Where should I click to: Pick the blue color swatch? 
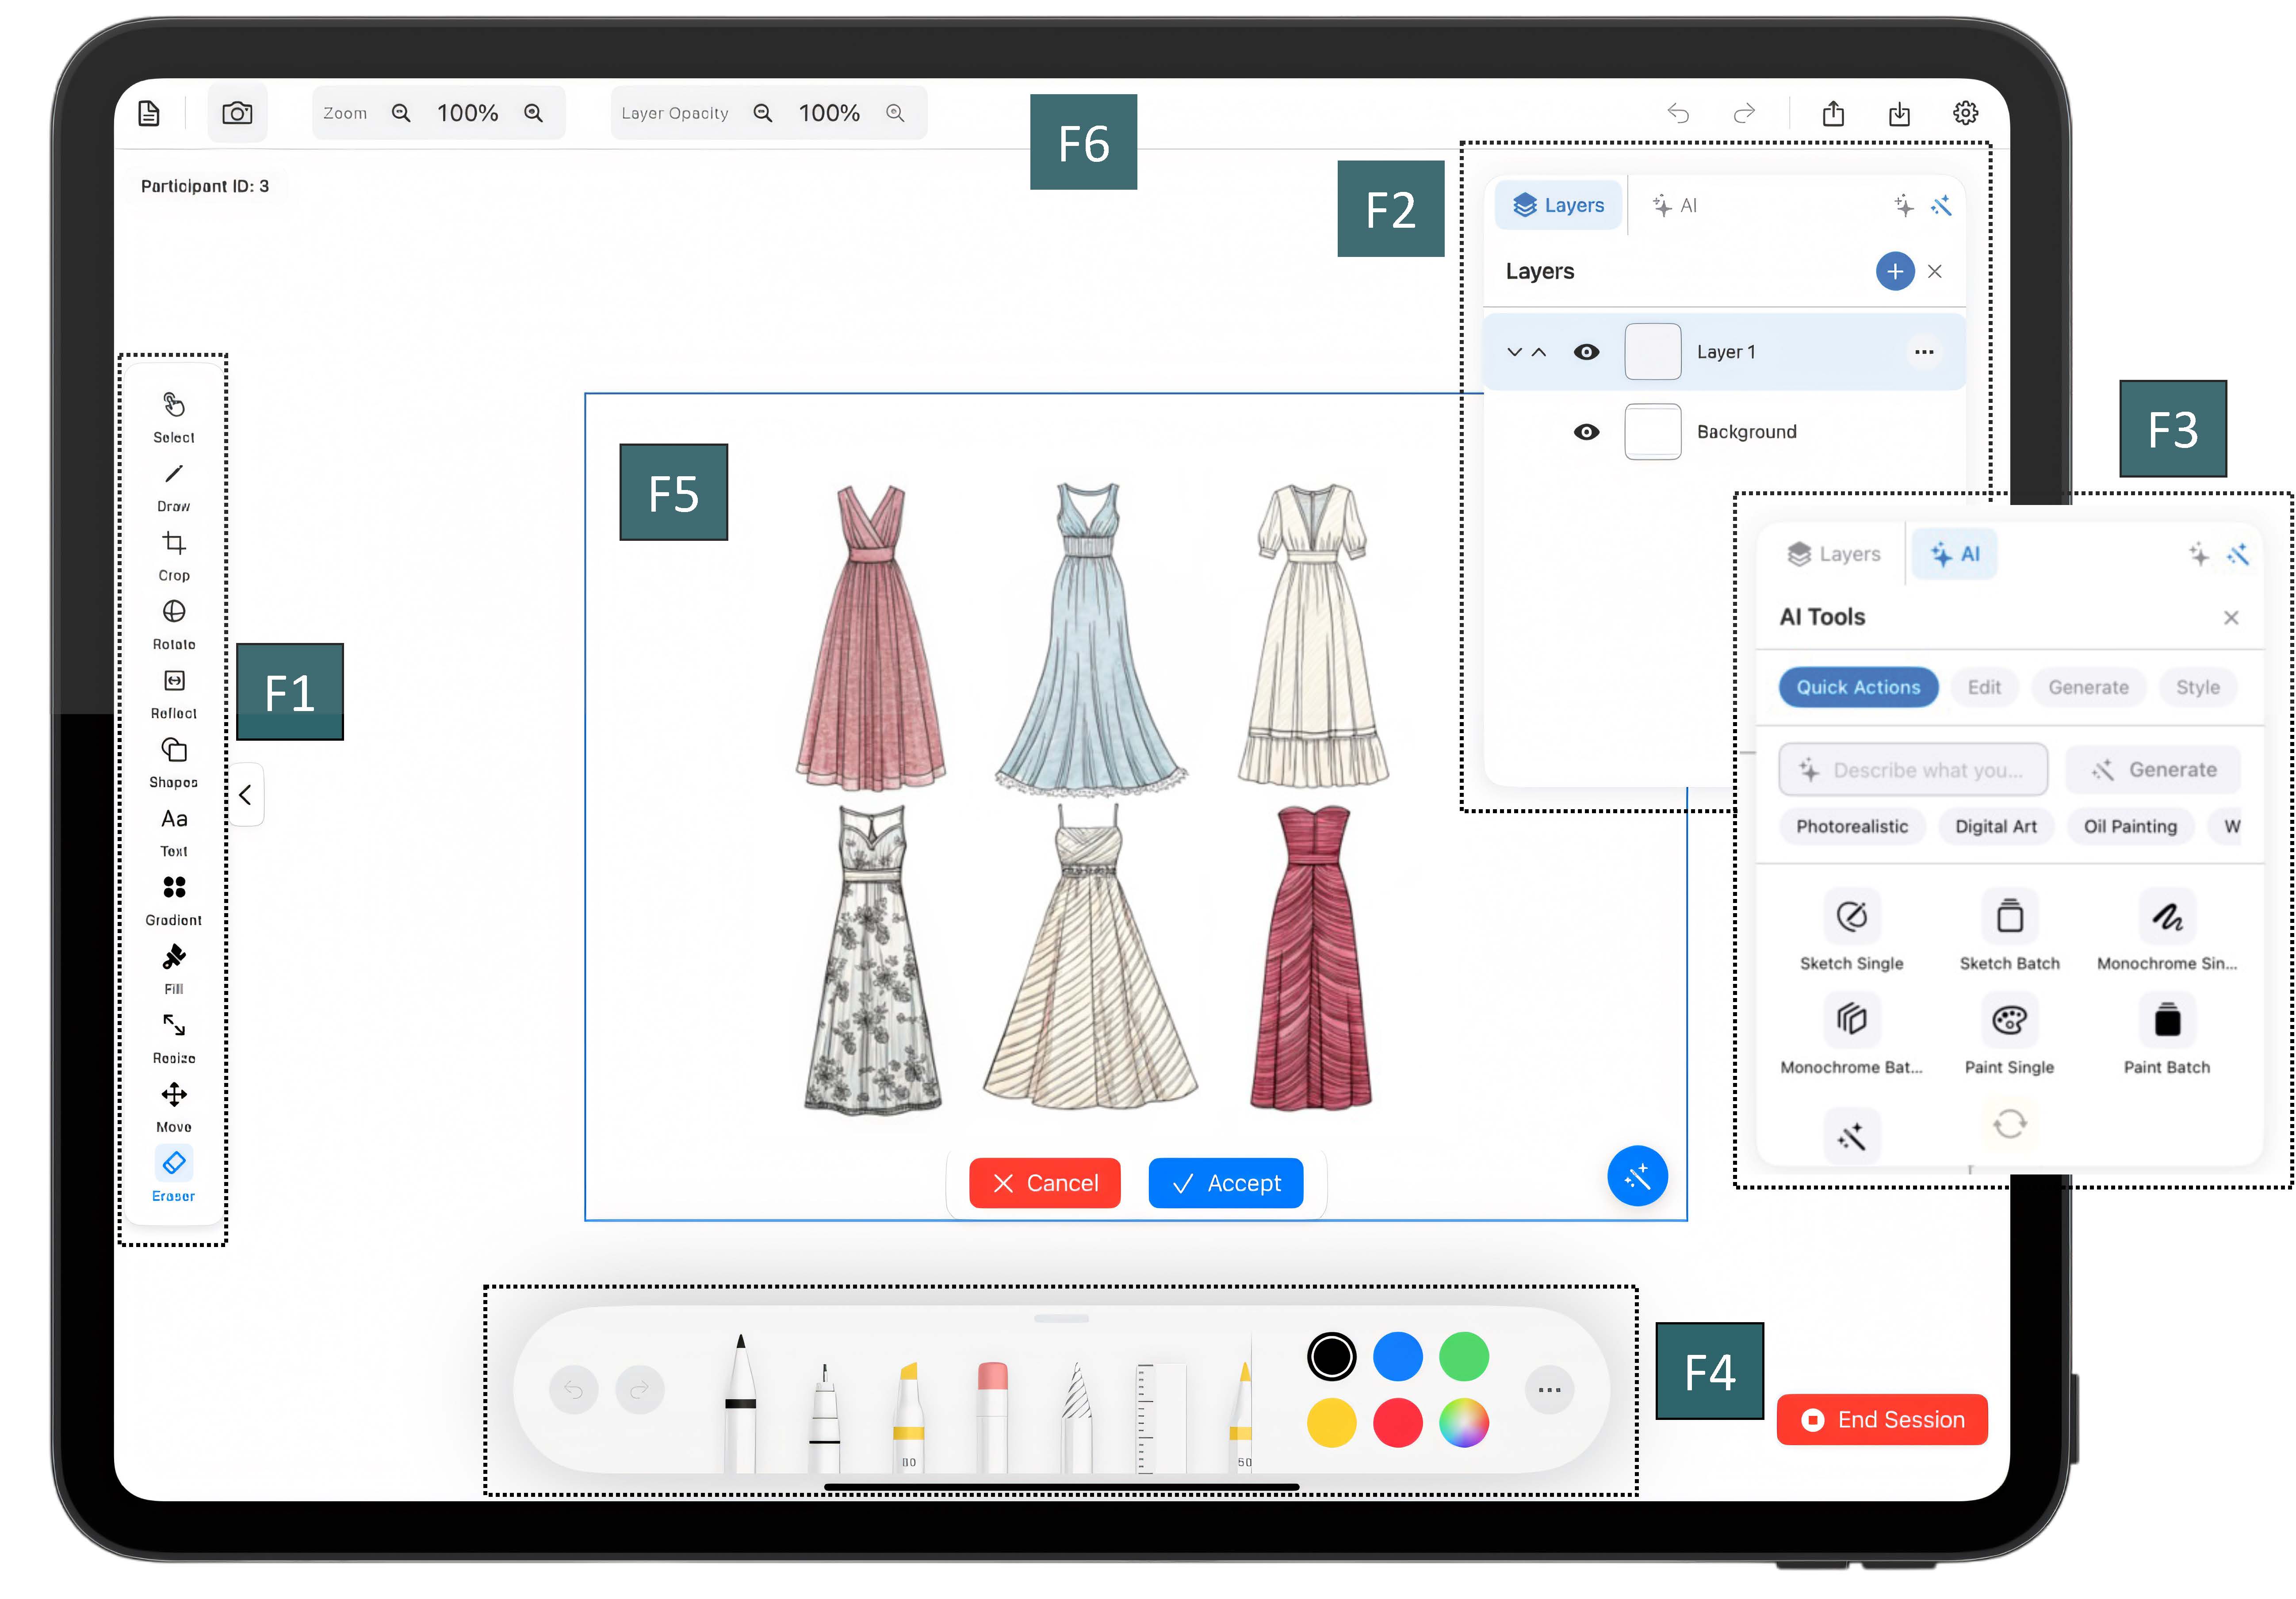pos(1397,1357)
